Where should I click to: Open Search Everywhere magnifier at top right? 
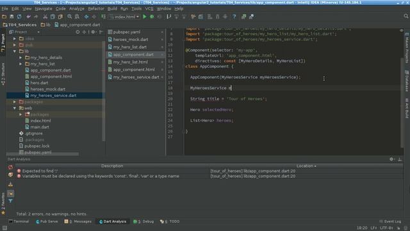point(406,16)
